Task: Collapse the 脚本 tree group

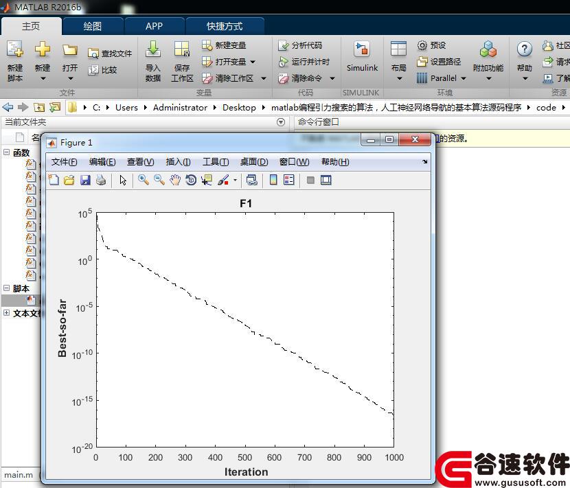Action: coord(7,288)
